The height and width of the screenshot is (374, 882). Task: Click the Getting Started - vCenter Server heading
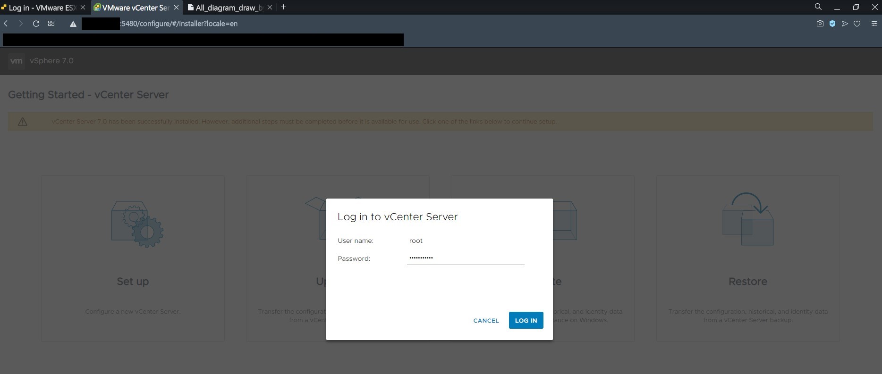click(x=88, y=95)
